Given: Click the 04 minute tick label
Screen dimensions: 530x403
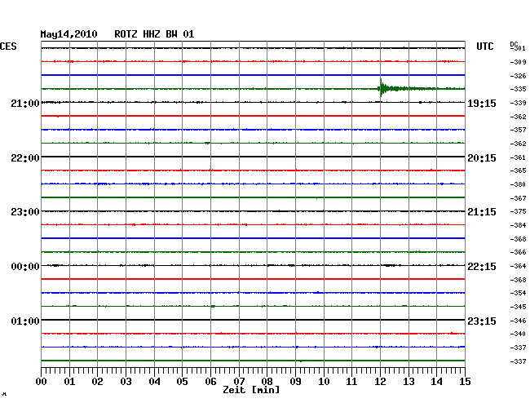Looking at the screenshot, I should click(x=154, y=382).
